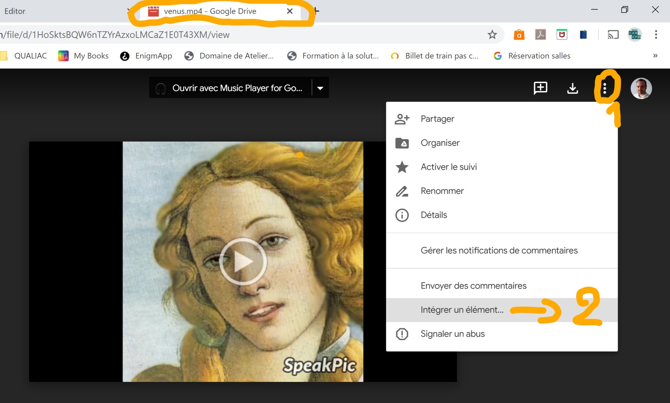Click the PDF Acrobat extension icon

(540, 34)
